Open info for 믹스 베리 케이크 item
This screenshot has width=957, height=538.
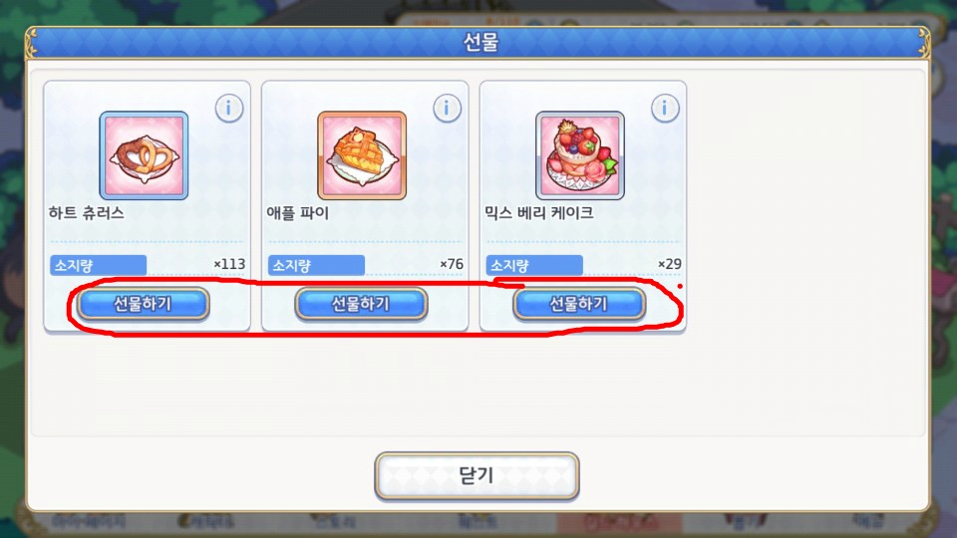click(x=665, y=109)
